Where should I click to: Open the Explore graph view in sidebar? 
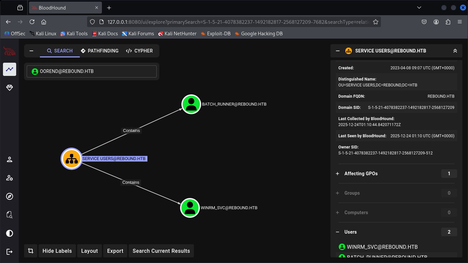[x=10, y=69]
